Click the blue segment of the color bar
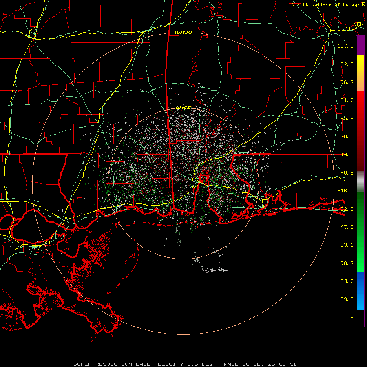This screenshot has height=367, width=367. 360,291
